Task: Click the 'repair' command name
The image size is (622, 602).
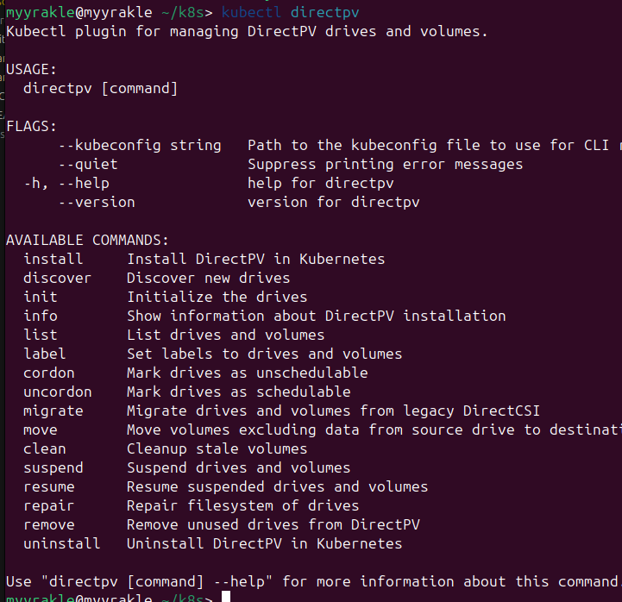Action: coord(49,505)
